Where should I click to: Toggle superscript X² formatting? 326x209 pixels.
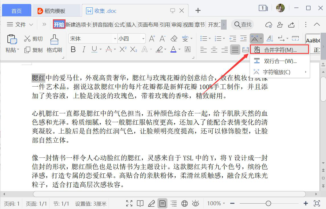pos(123,50)
